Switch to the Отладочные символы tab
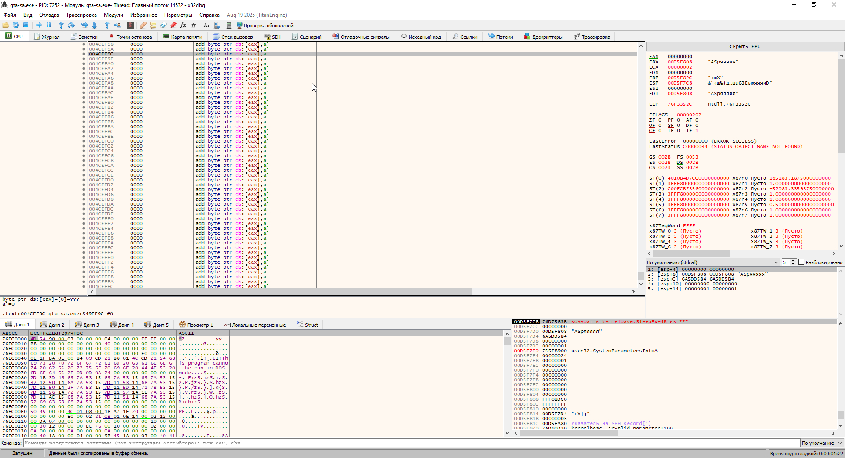Screen dimensions: 845x458 tap(361, 37)
